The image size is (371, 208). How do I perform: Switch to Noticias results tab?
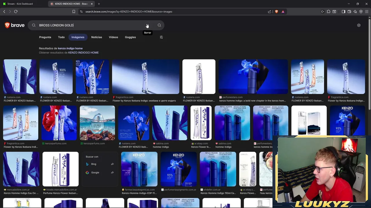pos(97,37)
